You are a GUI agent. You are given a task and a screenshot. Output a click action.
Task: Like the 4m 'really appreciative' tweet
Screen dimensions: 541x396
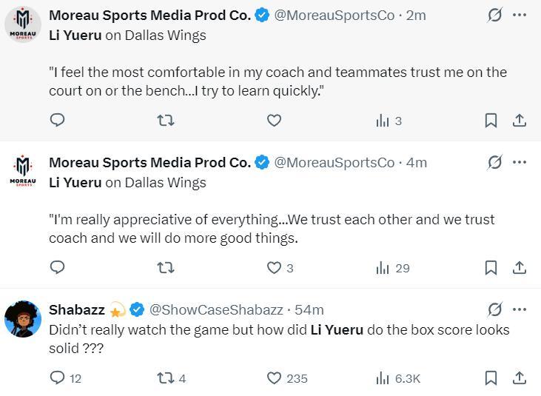(x=274, y=267)
